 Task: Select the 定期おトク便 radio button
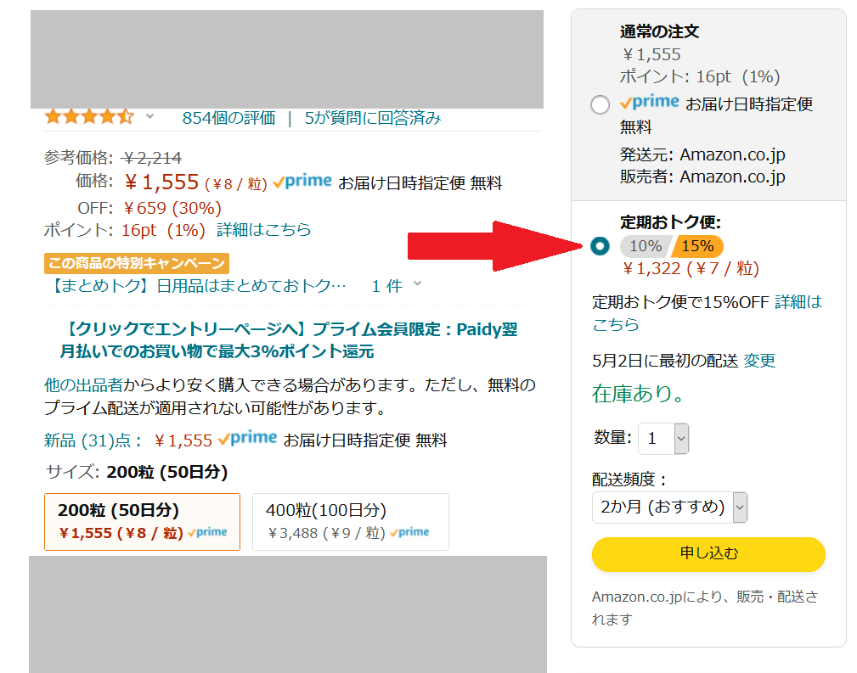[600, 246]
